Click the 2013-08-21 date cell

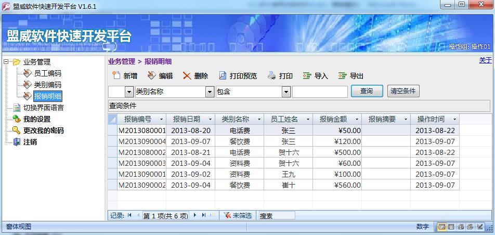191,152
